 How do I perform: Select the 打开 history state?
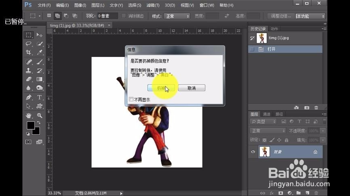(285, 49)
